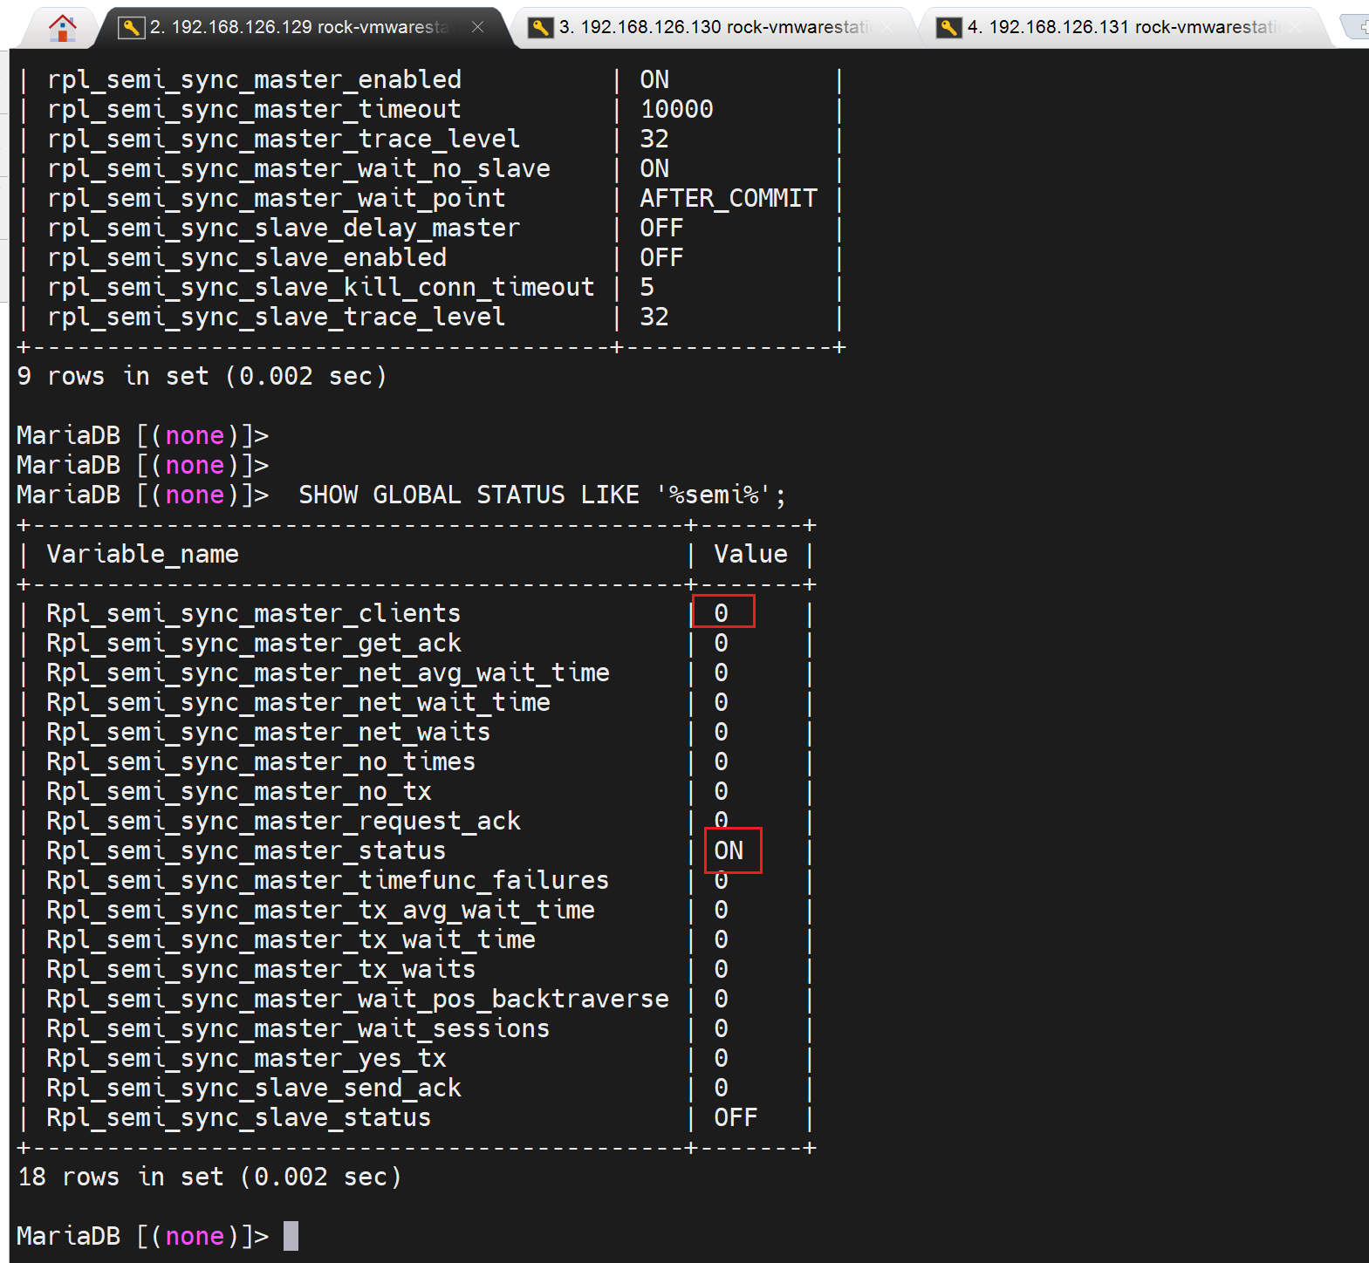Click the OFF value of Rpl_semi_sync_slave_status
The width and height of the screenshot is (1369, 1263).
pos(736,1118)
